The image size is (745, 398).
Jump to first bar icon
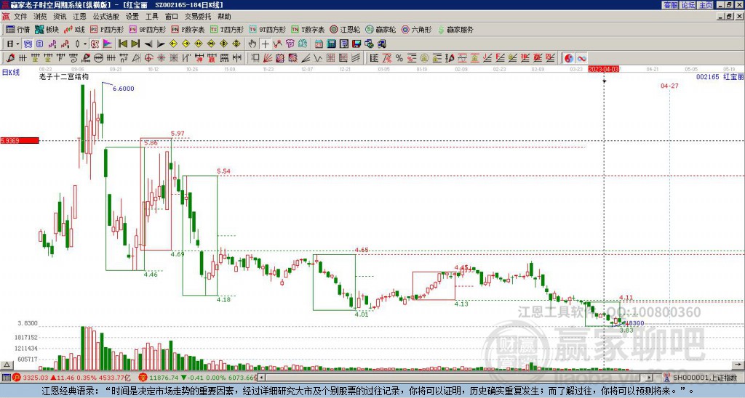pyautogui.click(x=122, y=44)
